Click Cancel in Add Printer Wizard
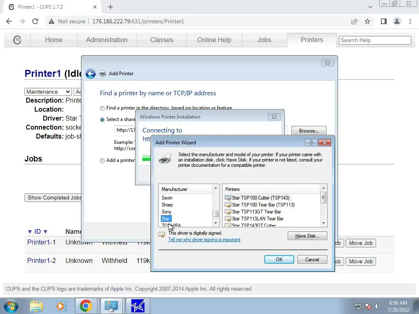Screen dimensions: 419x314 point(312,260)
